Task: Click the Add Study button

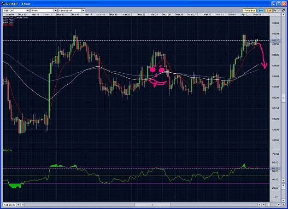Action: coord(10,205)
